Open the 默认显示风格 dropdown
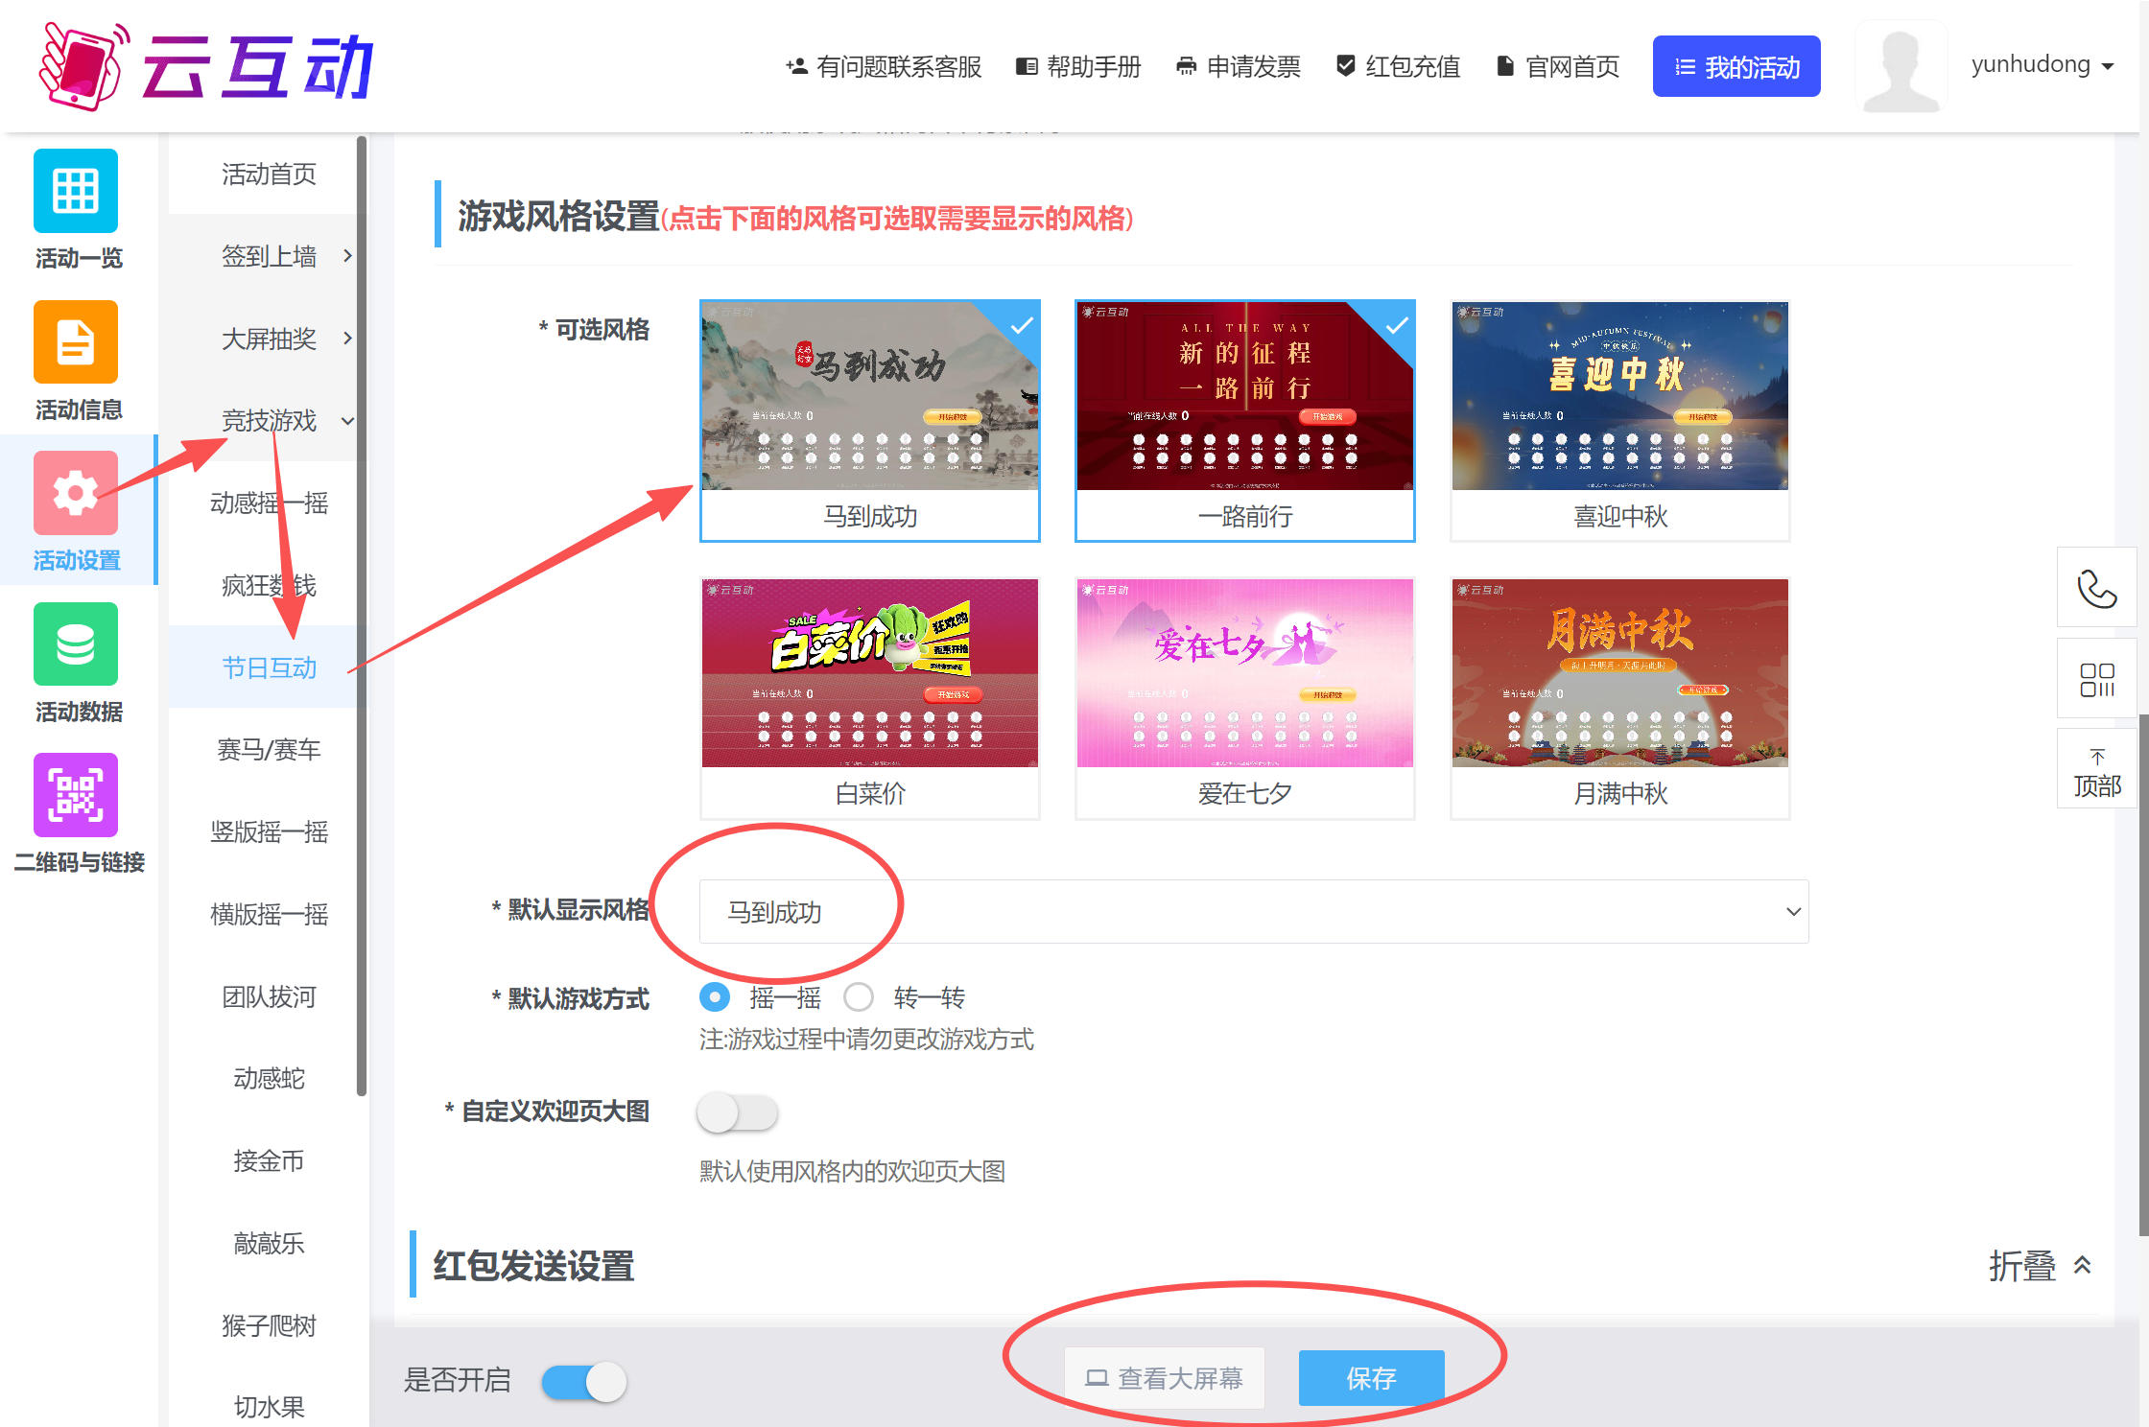2149x1427 pixels. pyautogui.click(x=1253, y=912)
